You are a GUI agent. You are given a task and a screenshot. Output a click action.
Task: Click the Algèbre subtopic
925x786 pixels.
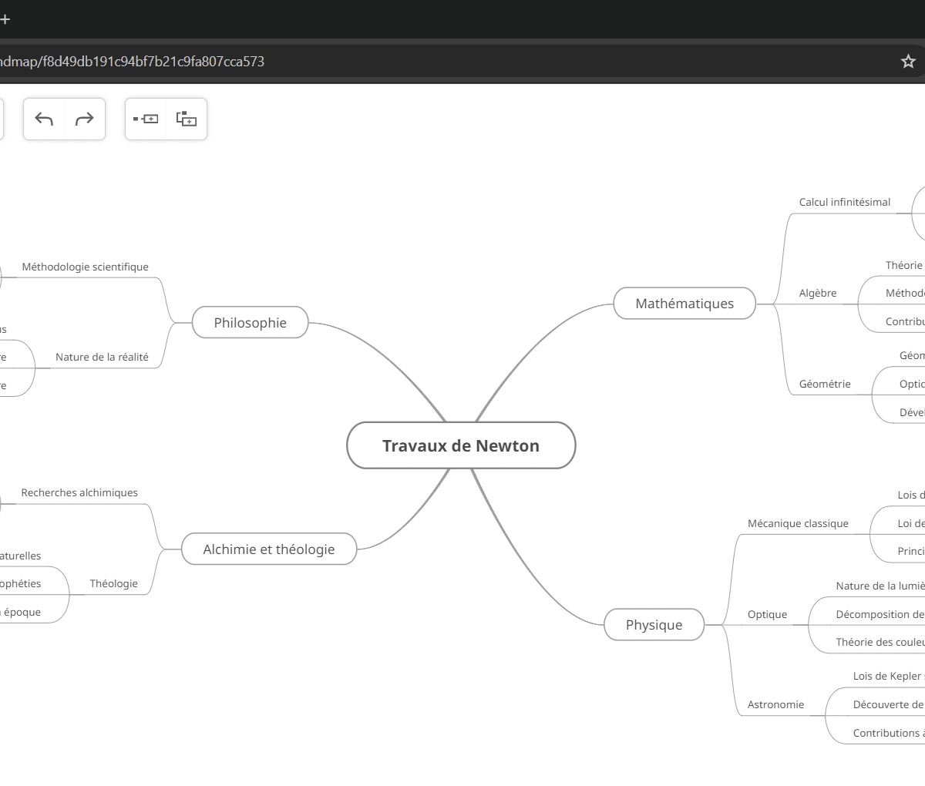[817, 294]
